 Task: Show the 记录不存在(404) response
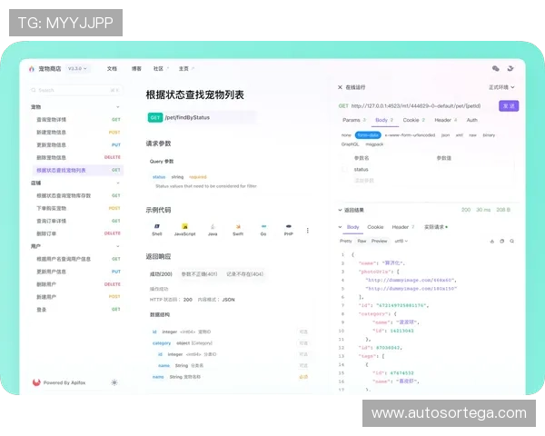tap(244, 274)
